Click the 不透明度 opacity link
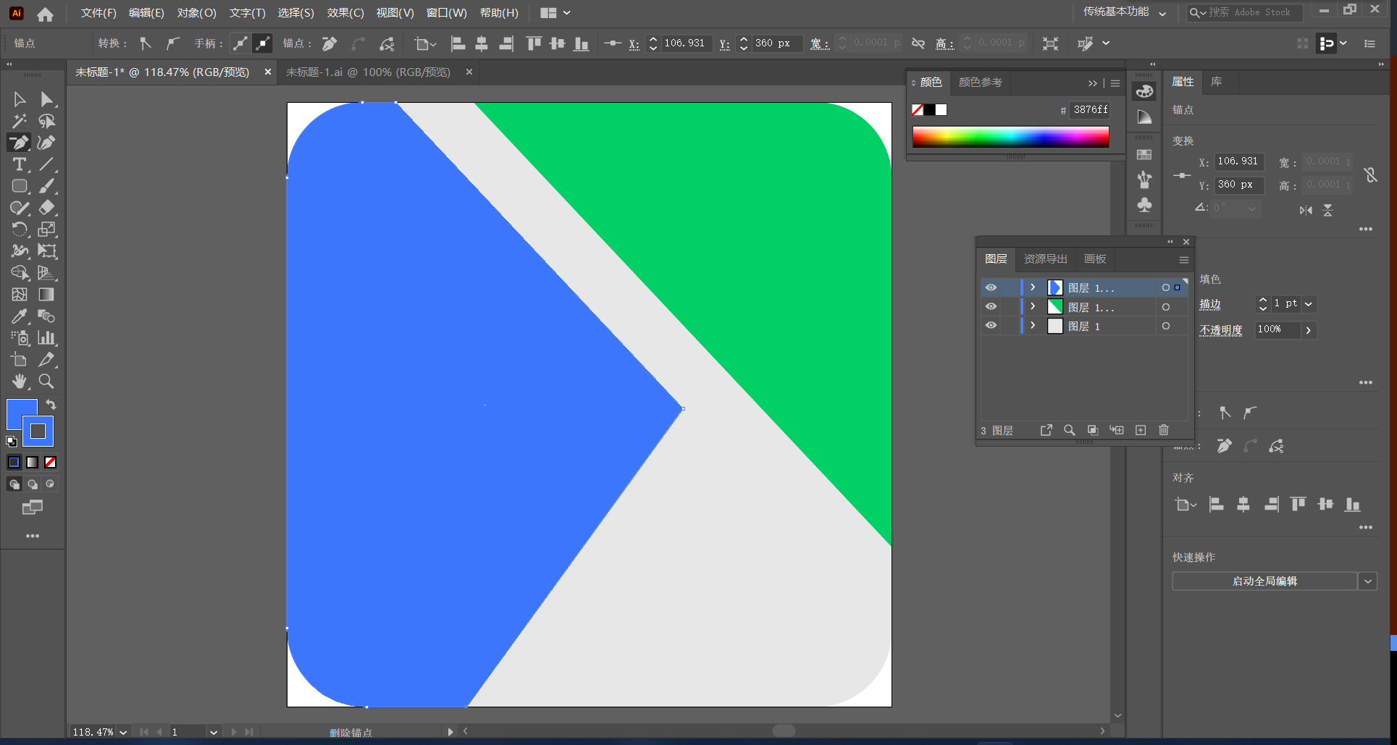The image size is (1397, 745). tap(1220, 330)
